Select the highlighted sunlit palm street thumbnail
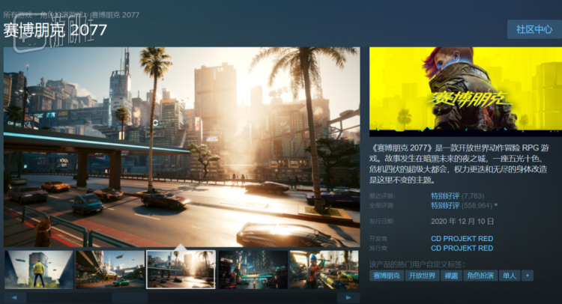Image resolution: width=562 pixels, height=304 pixels. pos(181,270)
